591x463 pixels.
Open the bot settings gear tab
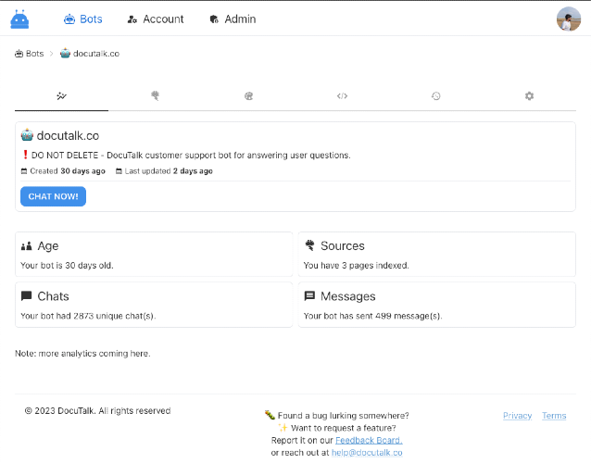[529, 95]
